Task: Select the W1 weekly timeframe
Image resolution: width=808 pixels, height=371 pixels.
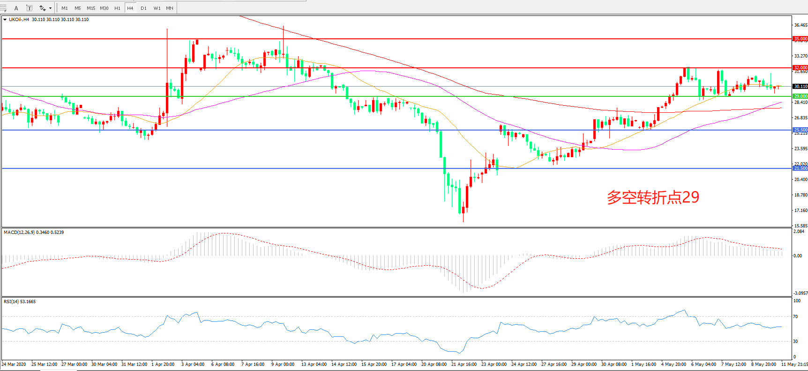Action: (x=157, y=8)
